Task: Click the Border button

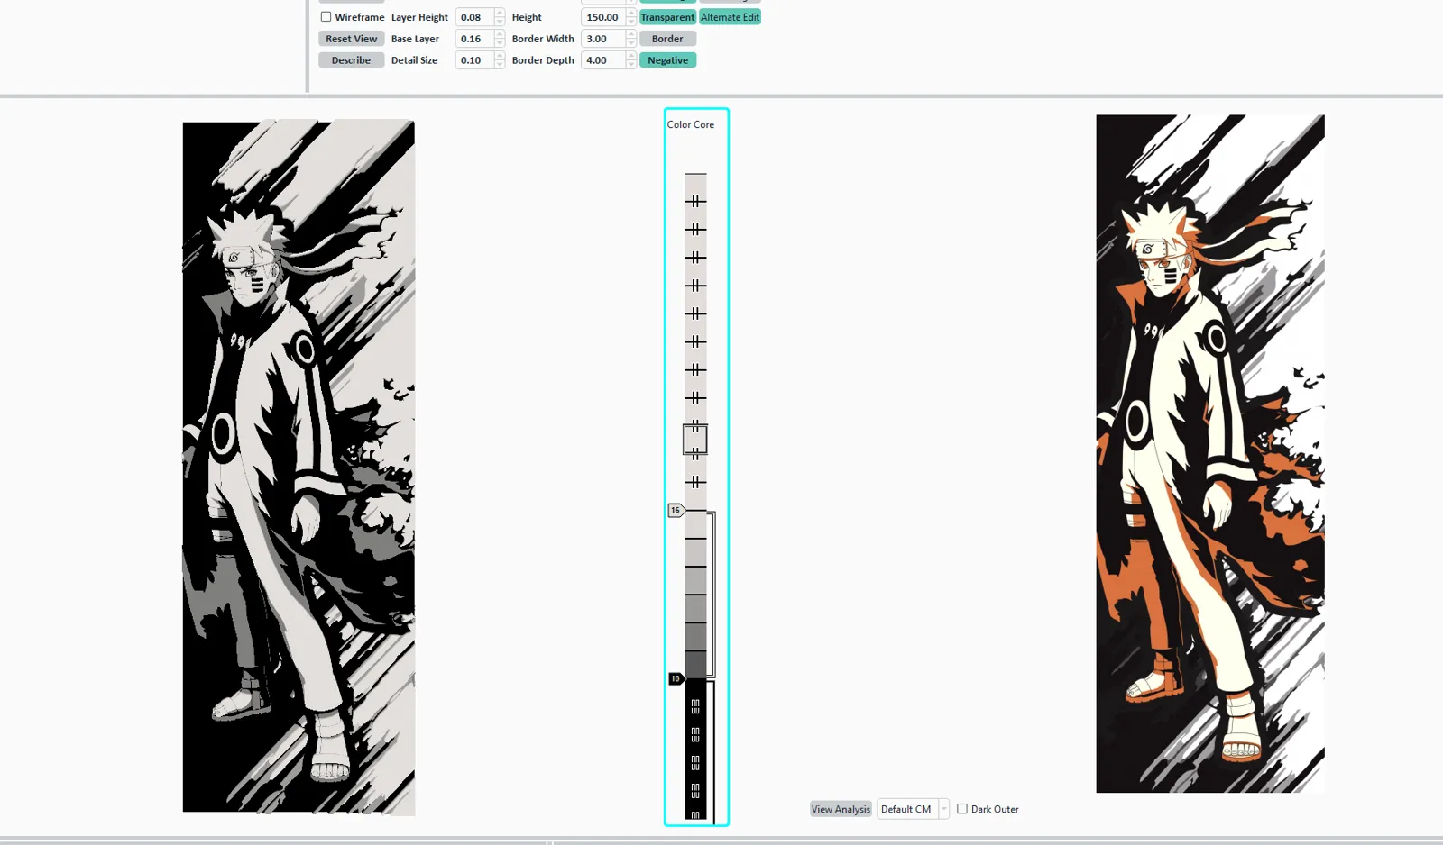Action: tap(667, 39)
